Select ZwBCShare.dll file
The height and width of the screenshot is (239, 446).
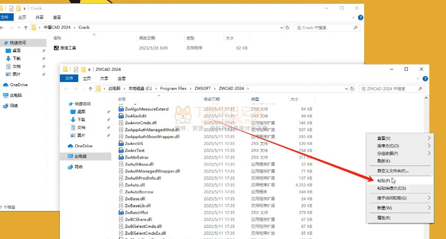[135, 219]
